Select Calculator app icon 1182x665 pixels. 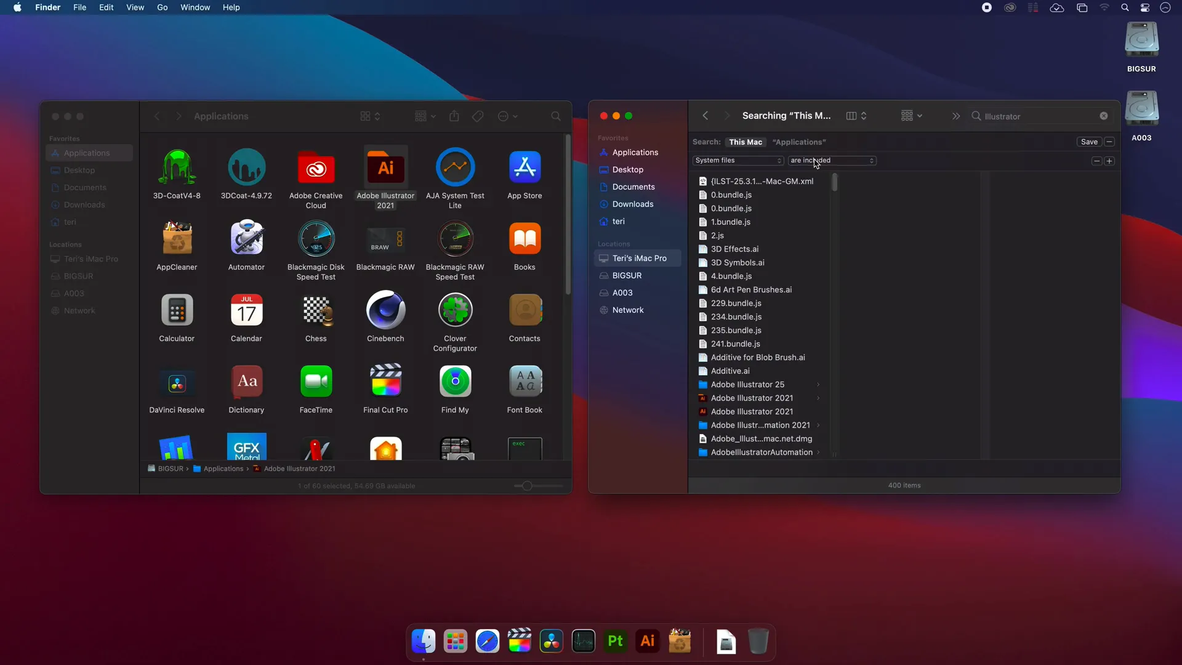177,310
